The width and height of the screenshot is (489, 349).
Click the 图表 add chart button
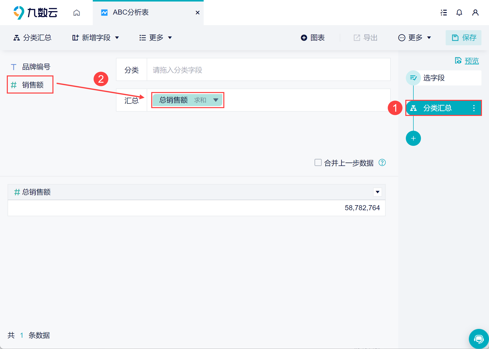click(x=313, y=38)
